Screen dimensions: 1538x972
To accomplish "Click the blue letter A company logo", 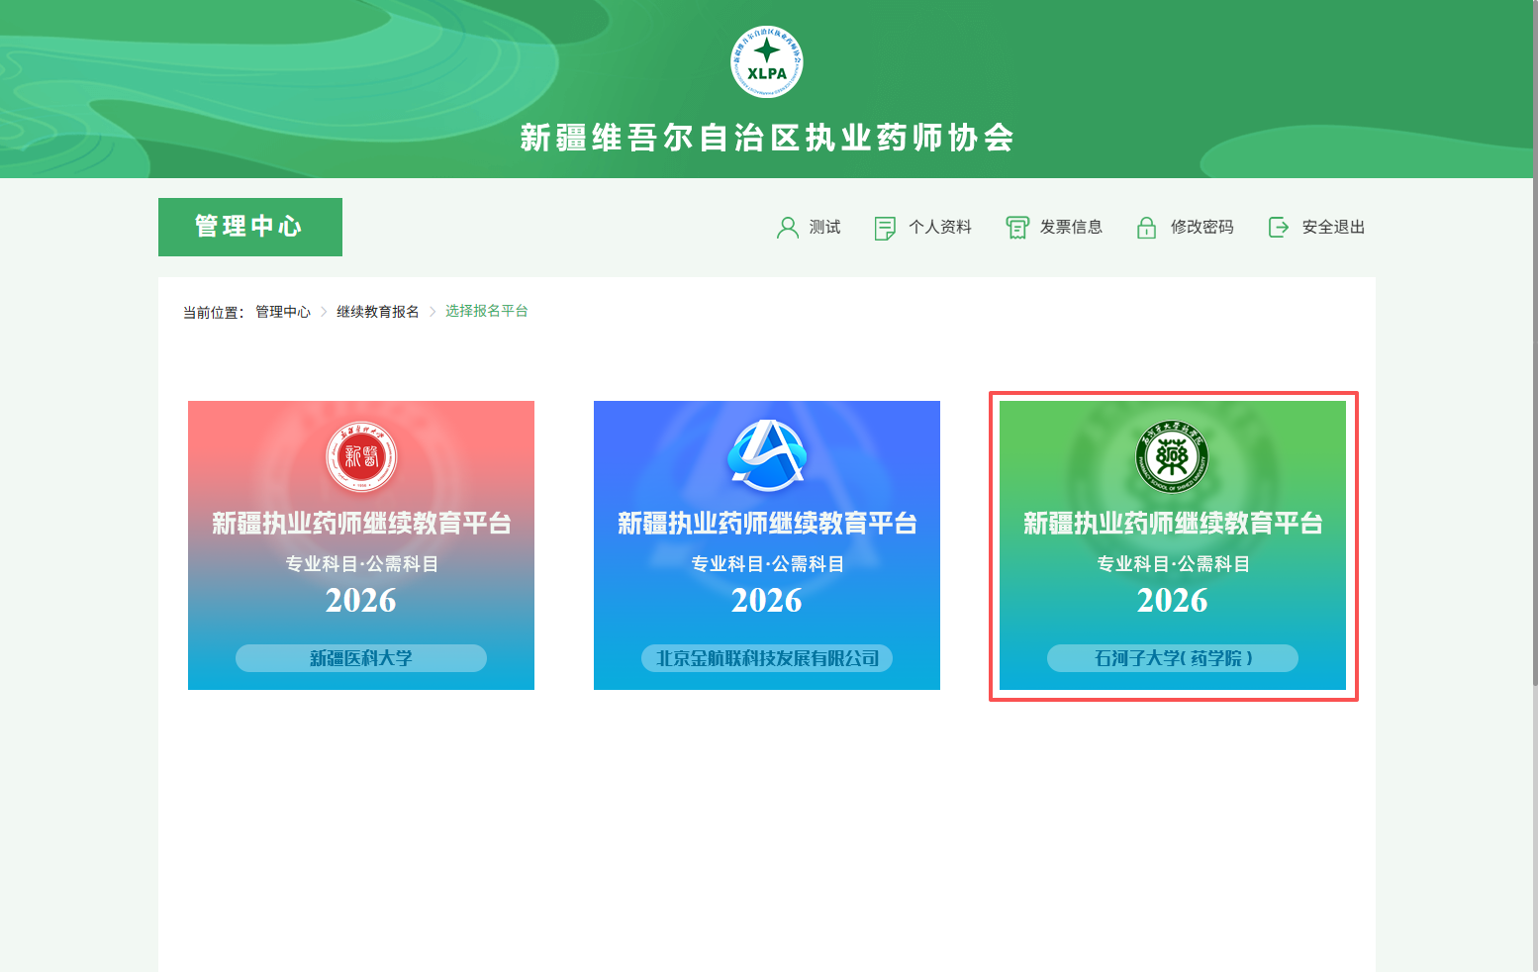I will pyautogui.click(x=766, y=455).
